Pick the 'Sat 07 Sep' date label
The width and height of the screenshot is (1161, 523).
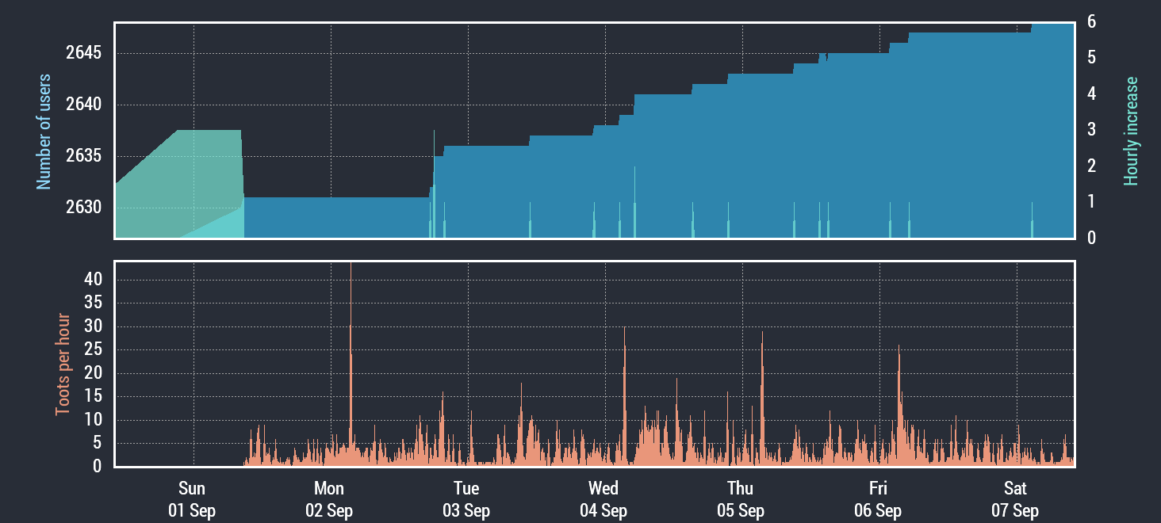[x=1015, y=499]
